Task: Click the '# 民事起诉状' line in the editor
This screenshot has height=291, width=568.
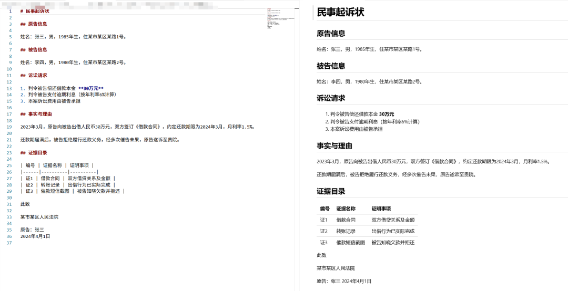Action: coord(35,11)
